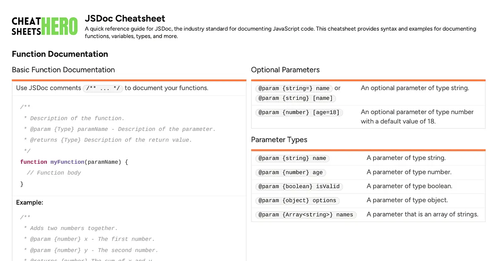The height and width of the screenshot is (261, 497).
Task: Click the @param {string} [name] code chip
Action: point(296,98)
